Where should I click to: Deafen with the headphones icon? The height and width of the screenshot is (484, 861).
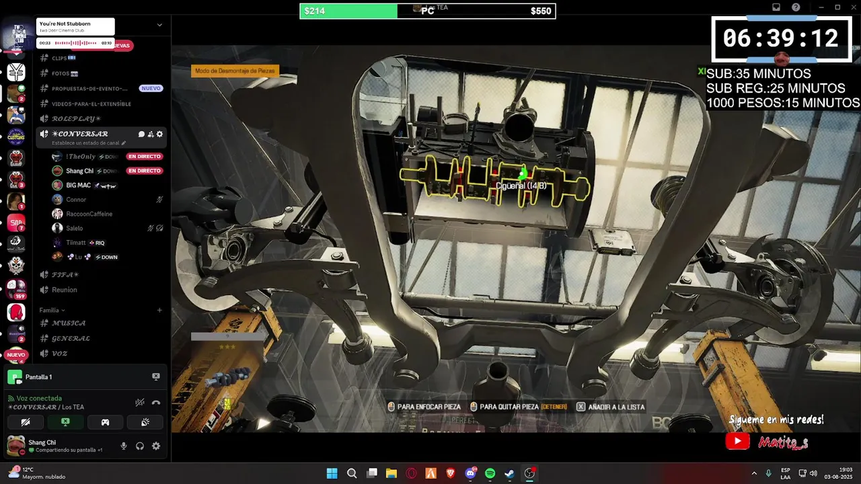pos(140,446)
